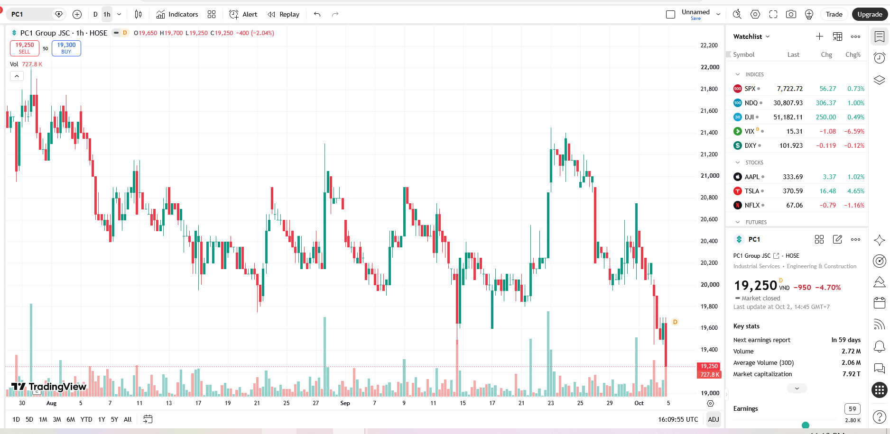
Task: Open the Unnamed layout dropdown arrow
Action: point(718,14)
